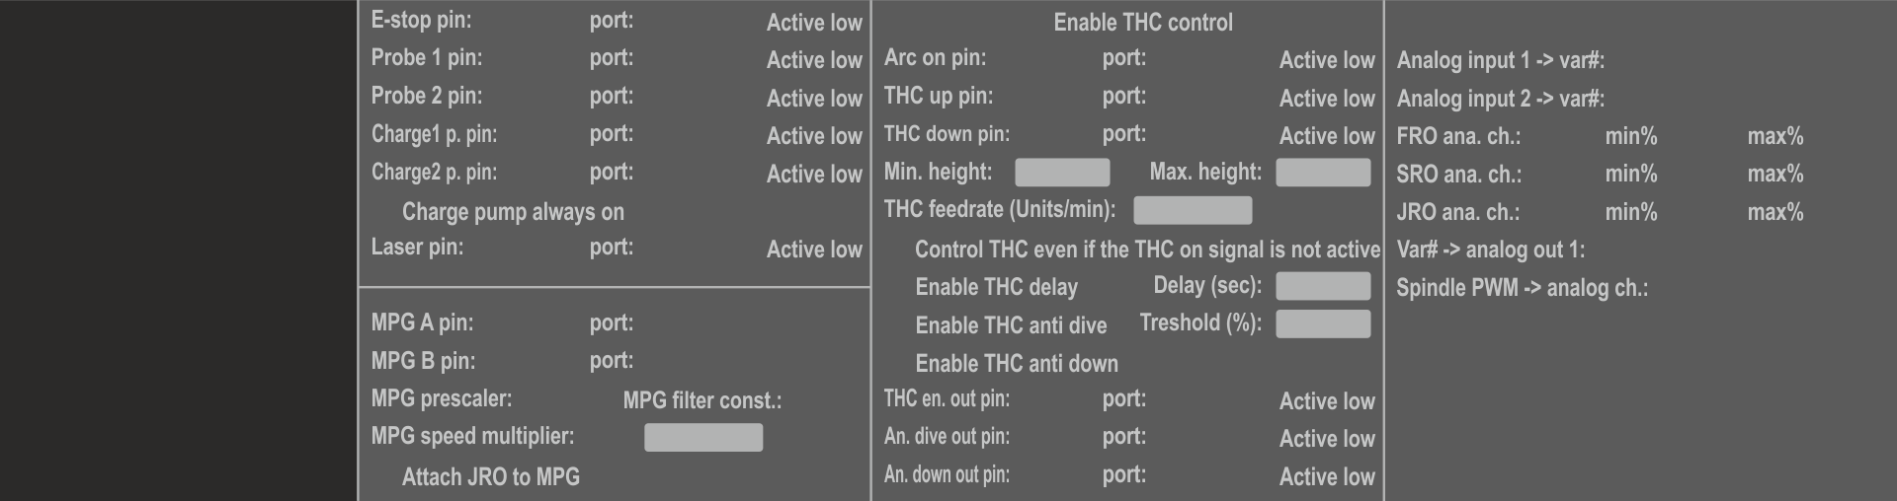Toggle Enable THC anti down

click(1016, 363)
